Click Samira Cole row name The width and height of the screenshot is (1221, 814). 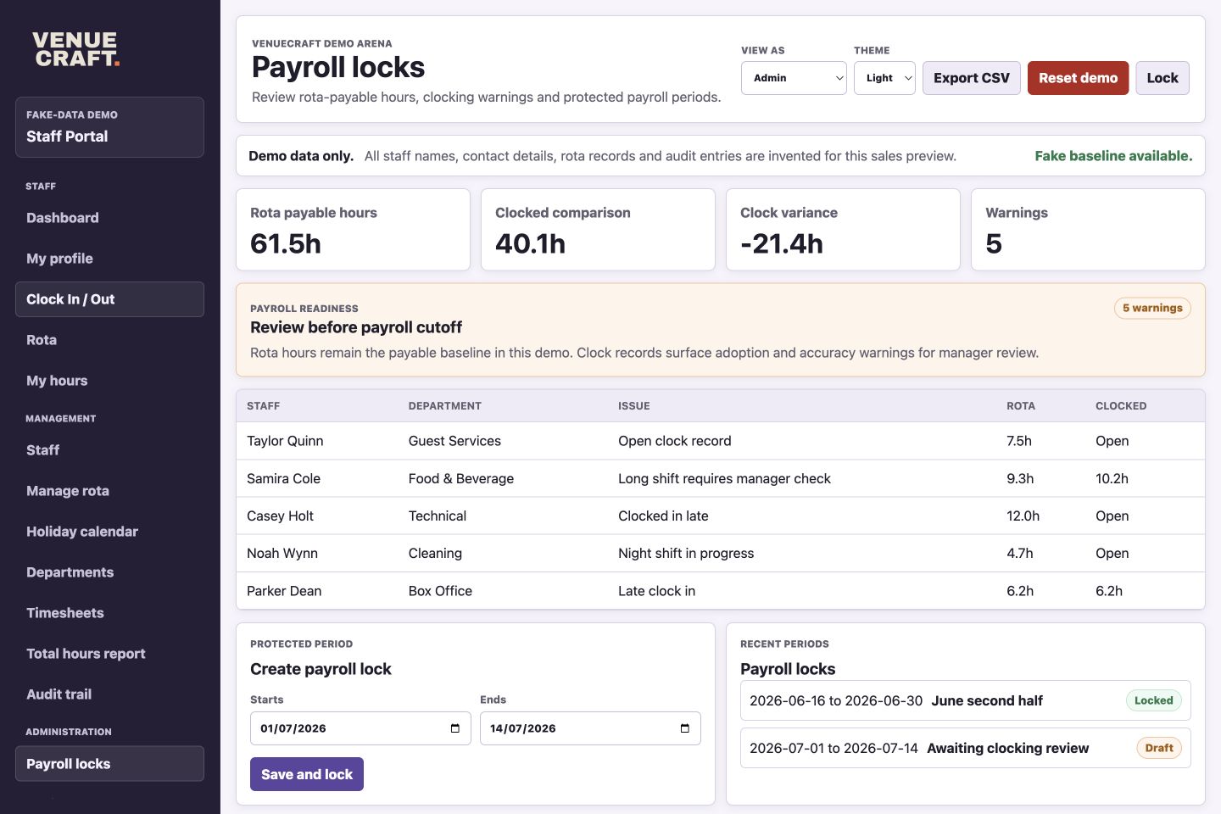[283, 478]
